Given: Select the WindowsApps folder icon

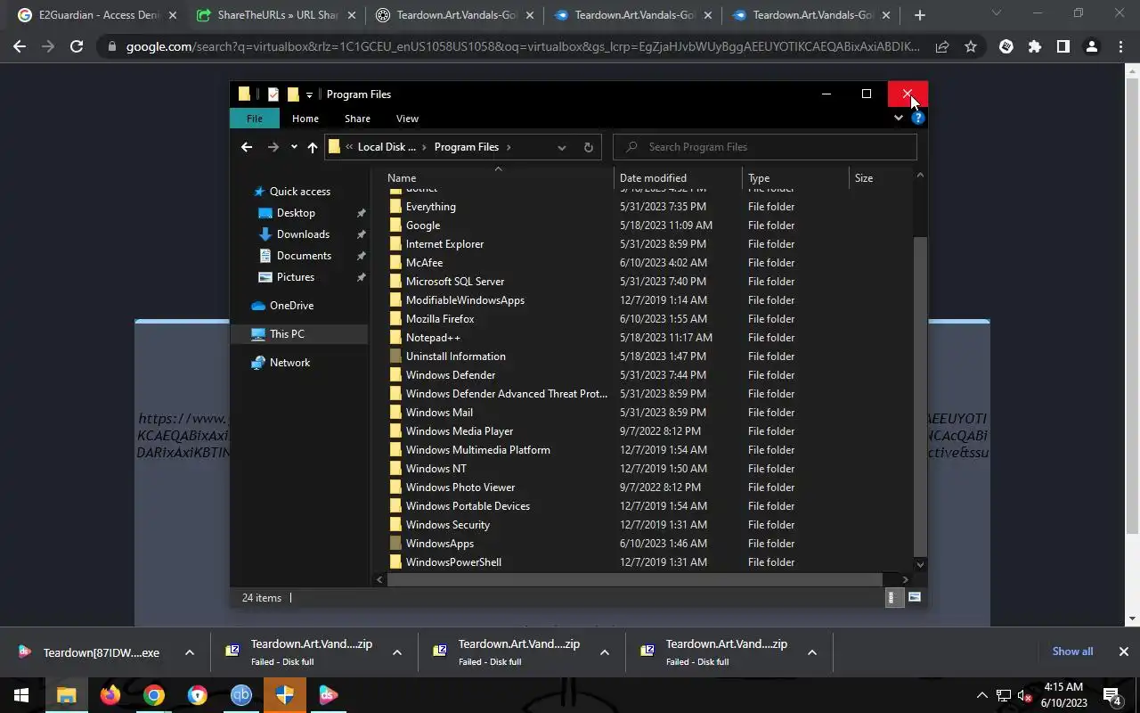Looking at the screenshot, I should [x=396, y=544].
